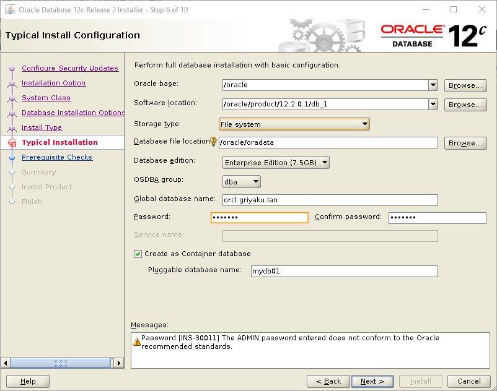Go to Configure Security Updates step
Screen dimensions: 497x391
point(70,68)
